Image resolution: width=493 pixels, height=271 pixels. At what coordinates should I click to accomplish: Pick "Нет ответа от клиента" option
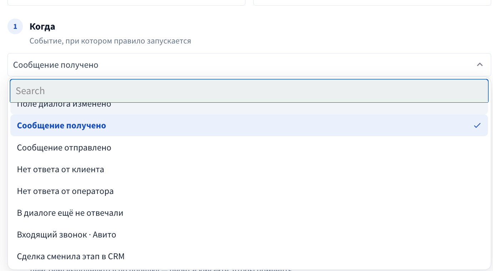(x=249, y=169)
